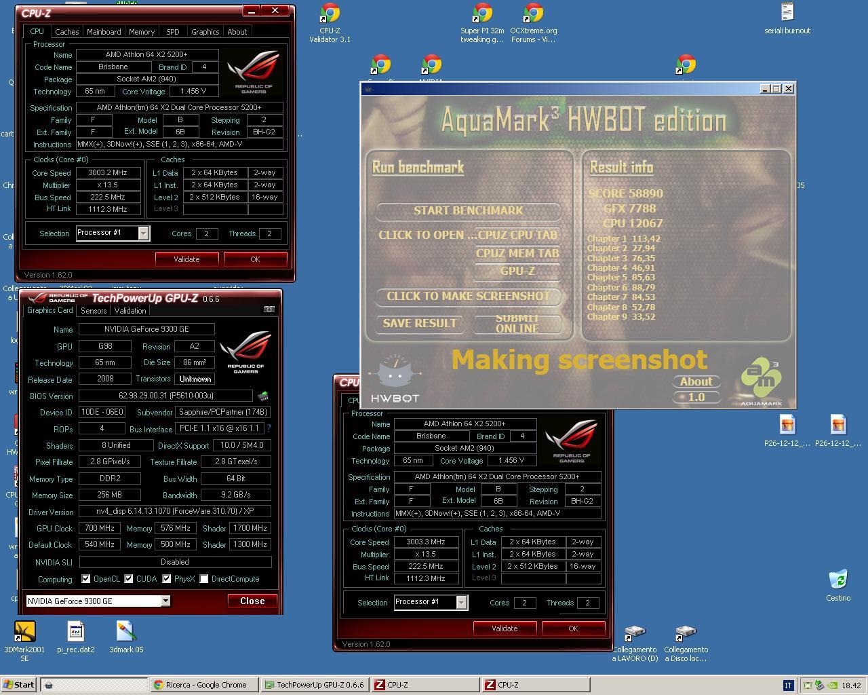
Task: Switch to TechPowerUp GPU-Z 0.6.6 taskbar item
Action: (x=315, y=685)
